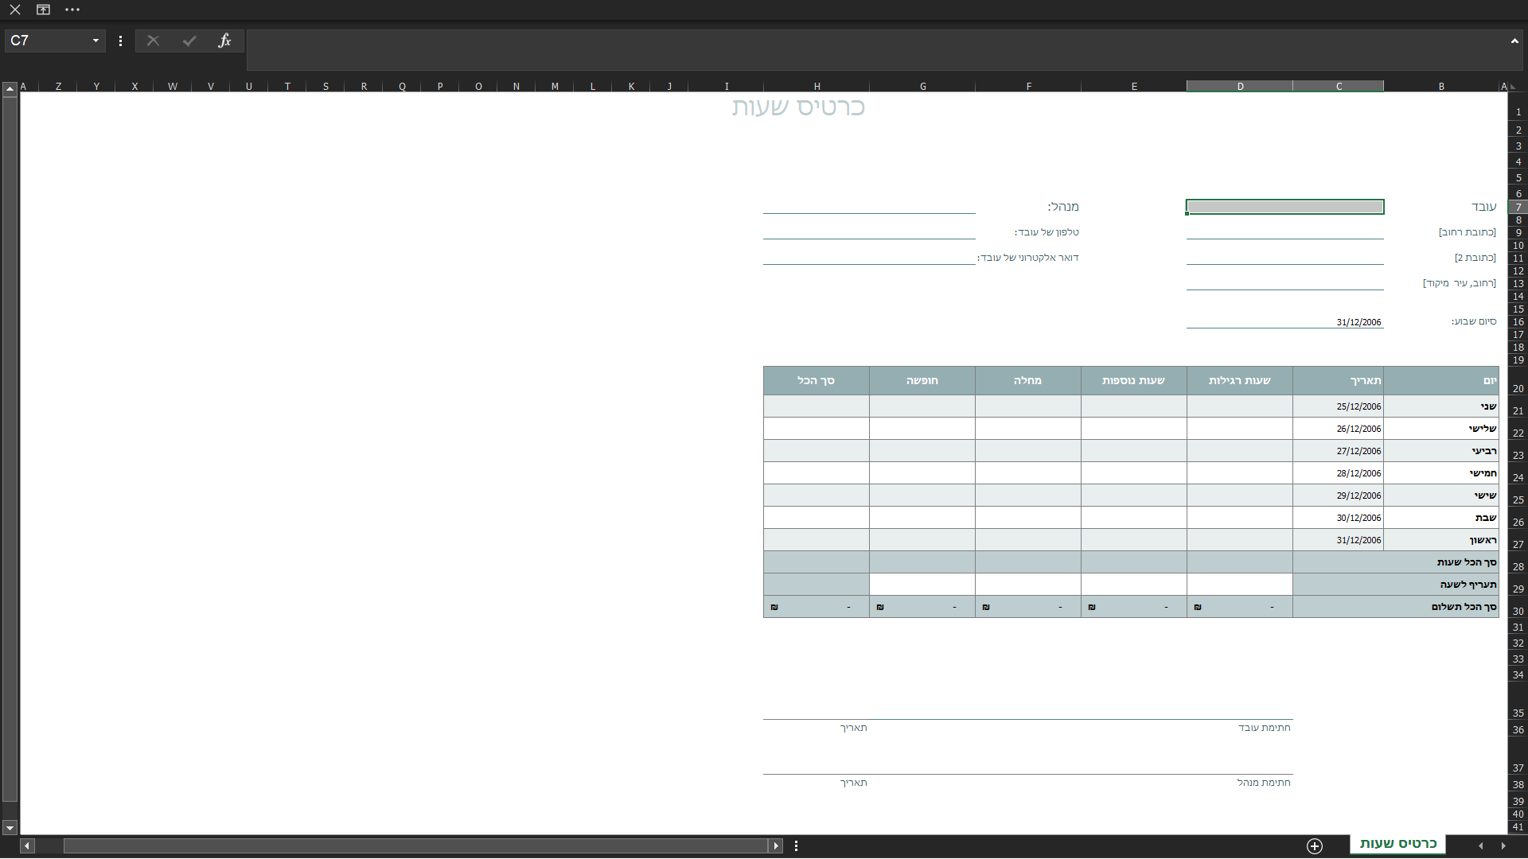Click the vertical scrollbar down arrow
This screenshot has width=1528, height=859.
(x=10, y=828)
